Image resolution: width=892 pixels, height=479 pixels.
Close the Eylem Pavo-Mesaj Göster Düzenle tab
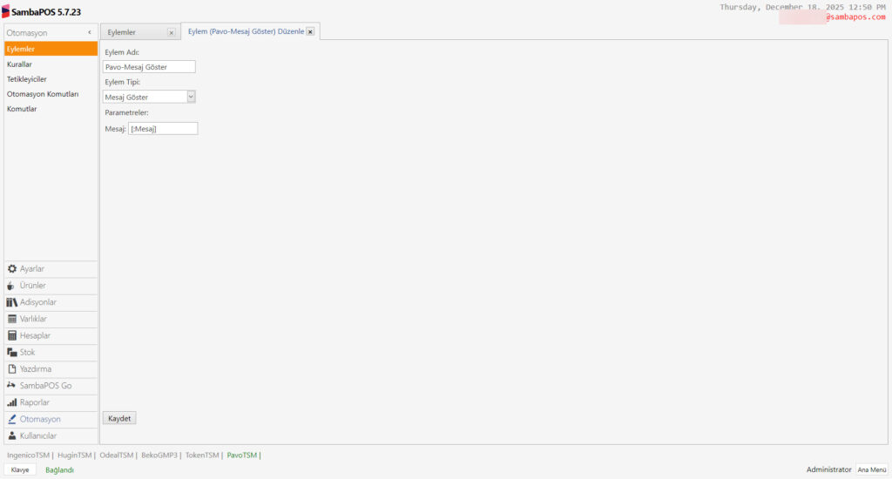(x=310, y=32)
